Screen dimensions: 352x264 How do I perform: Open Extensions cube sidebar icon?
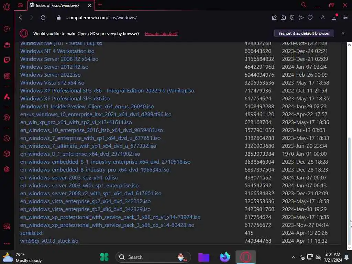[7, 154]
